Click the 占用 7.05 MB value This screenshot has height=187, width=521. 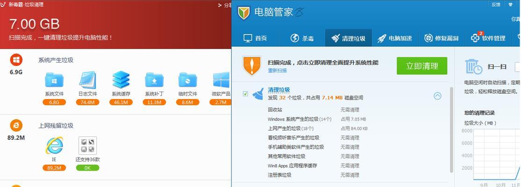click(353, 119)
